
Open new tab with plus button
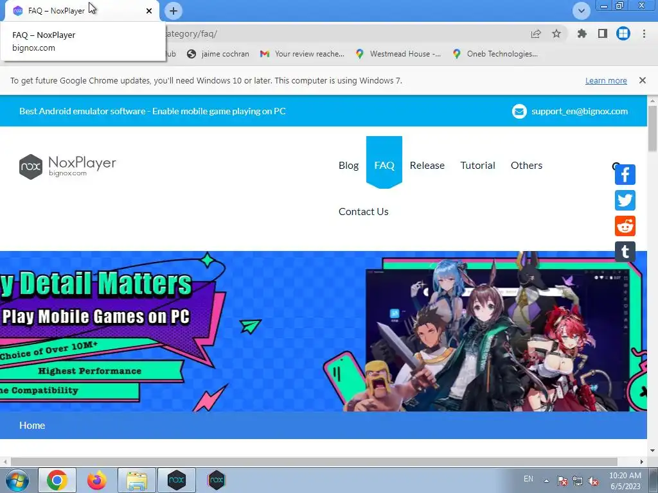[173, 11]
